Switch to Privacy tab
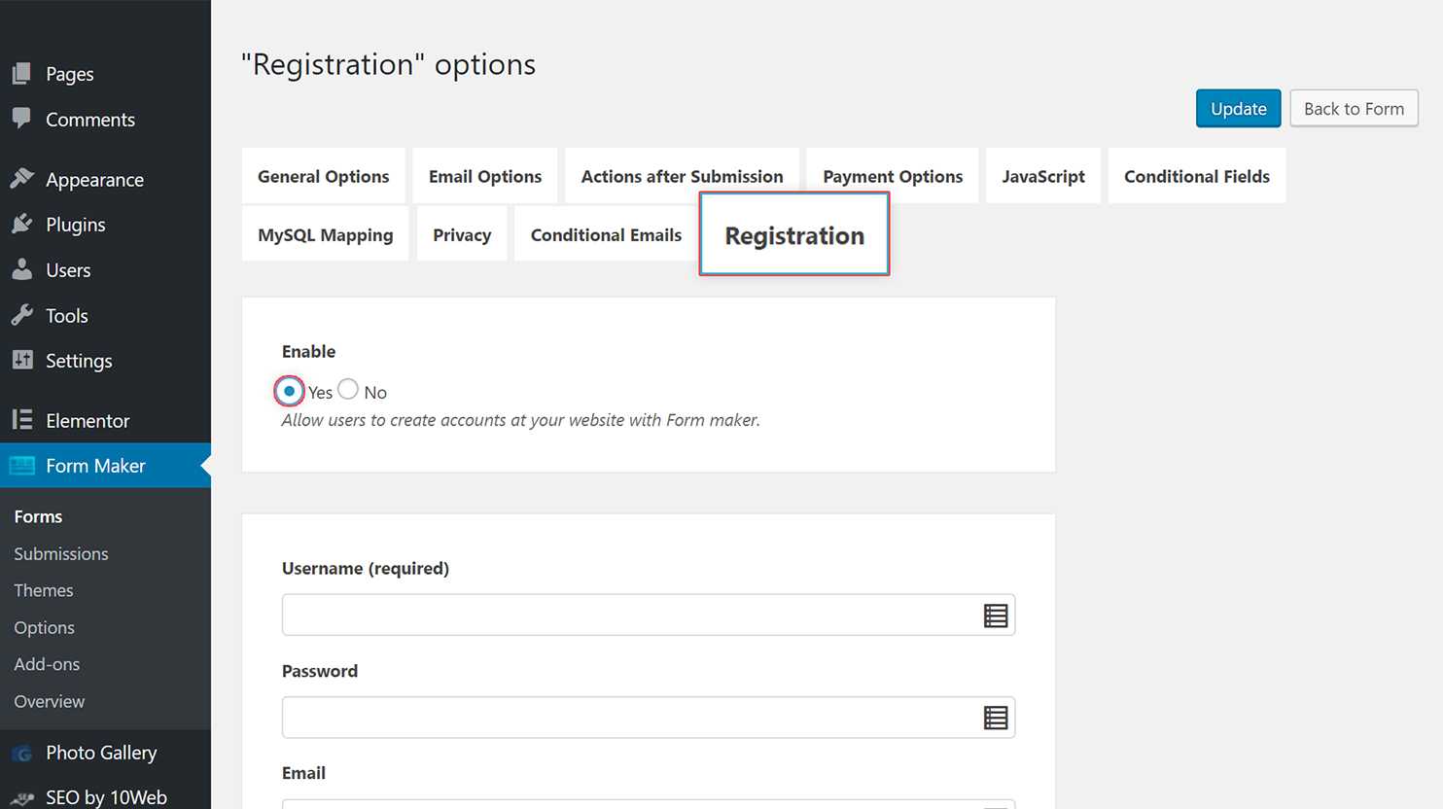1443x809 pixels. click(x=462, y=234)
